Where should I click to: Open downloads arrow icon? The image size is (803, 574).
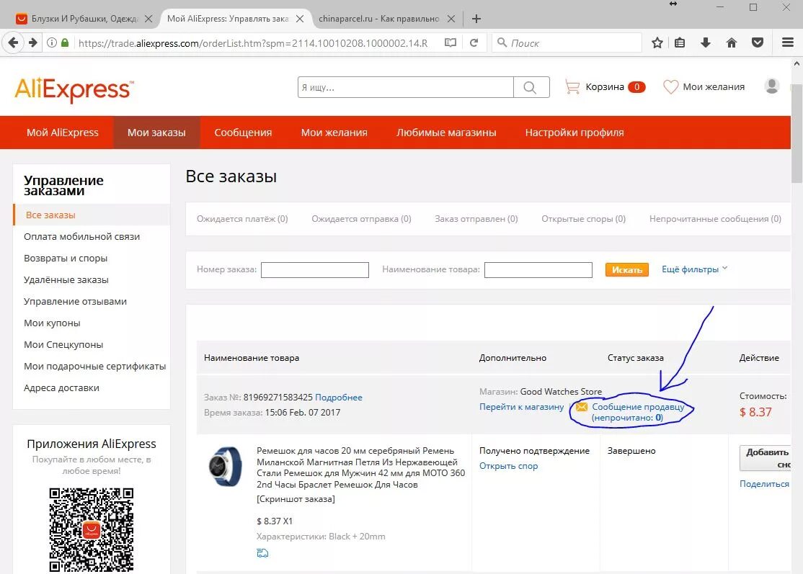705,43
